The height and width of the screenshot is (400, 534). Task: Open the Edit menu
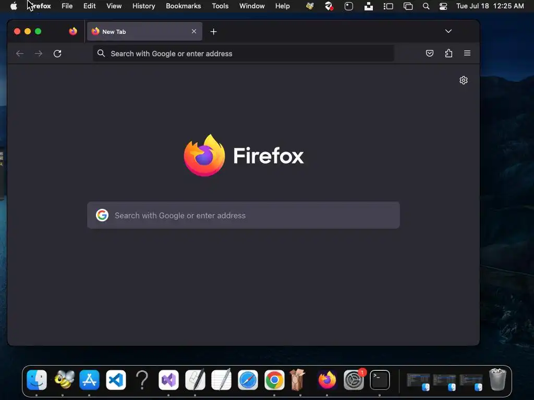(89, 6)
